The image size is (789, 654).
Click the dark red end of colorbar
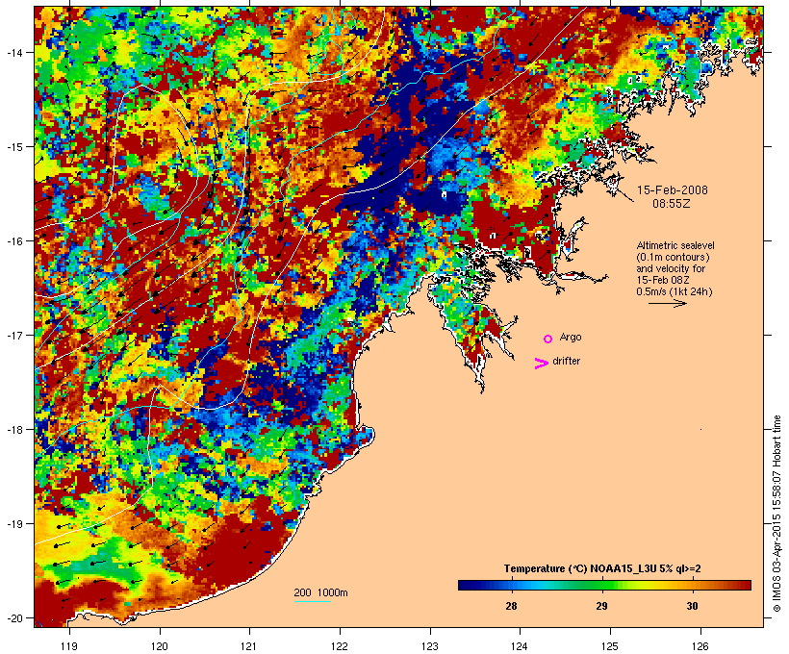(x=744, y=585)
